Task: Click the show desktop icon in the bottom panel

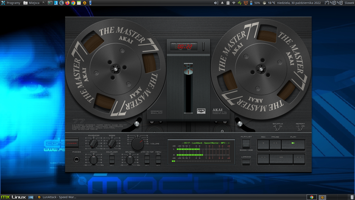Action: [31, 197]
